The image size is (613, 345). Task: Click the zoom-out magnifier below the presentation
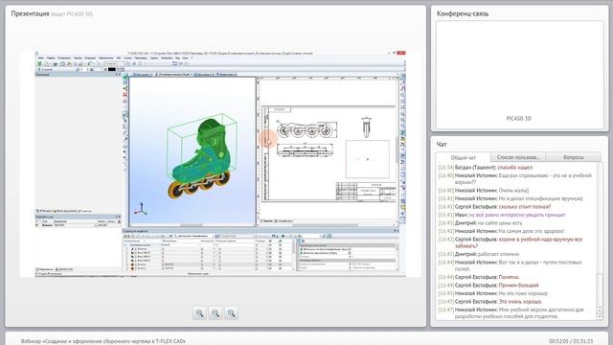[x=216, y=313]
